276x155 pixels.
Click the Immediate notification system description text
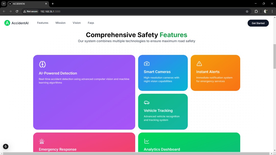pyautogui.click(x=214, y=79)
